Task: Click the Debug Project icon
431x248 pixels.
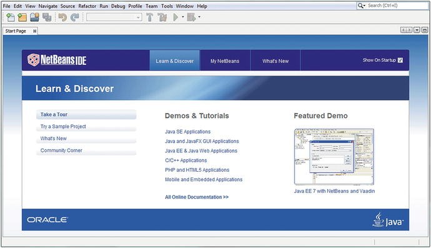Action: coord(191,17)
